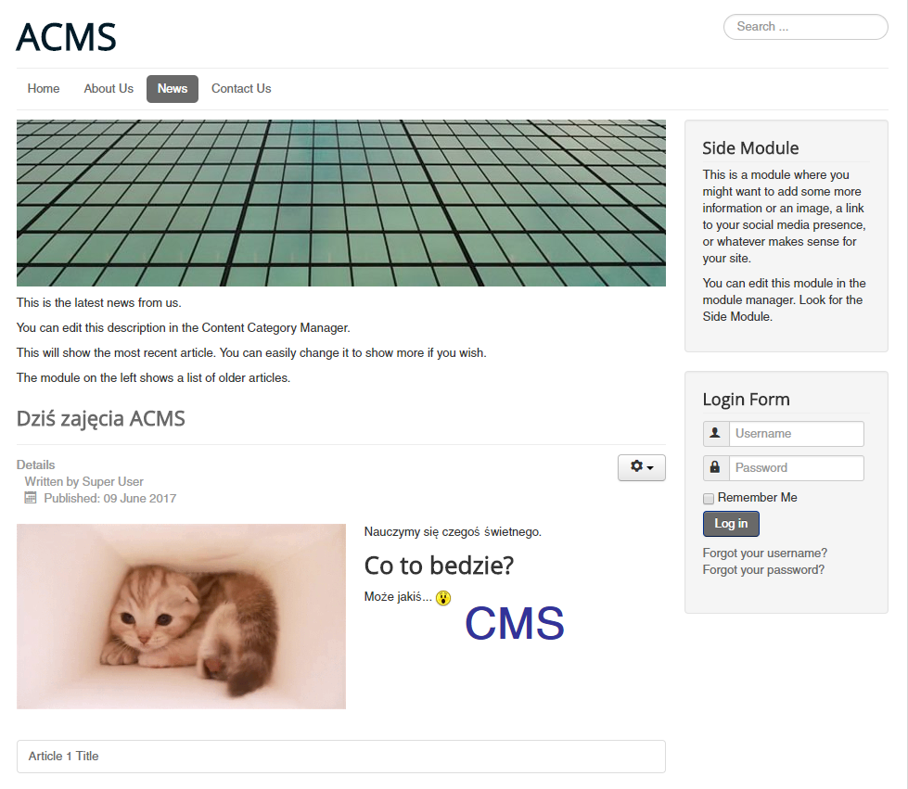Open the article gear options dropdown
This screenshot has height=789, width=908.
[x=641, y=467]
